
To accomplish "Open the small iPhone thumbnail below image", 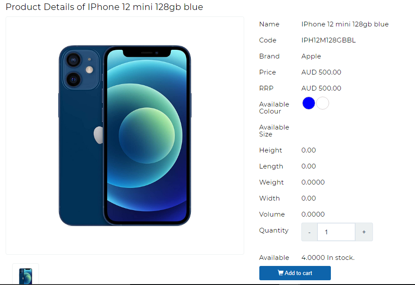I will pos(26,276).
